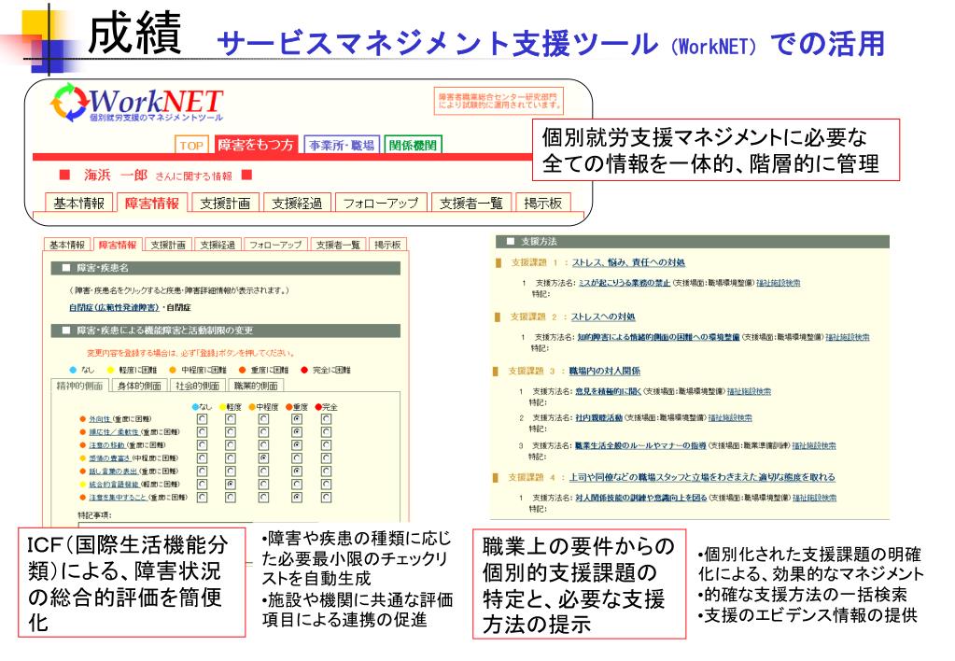Open small 支援経過 tab above 障害・疾患名 section
Viewport: 955px width, 661px height.
pyautogui.click(x=218, y=245)
